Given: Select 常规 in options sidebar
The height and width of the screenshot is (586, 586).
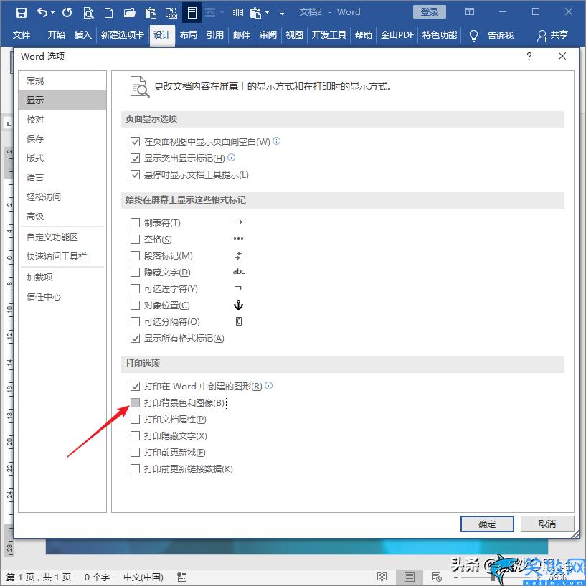Looking at the screenshot, I should pos(62,81).
